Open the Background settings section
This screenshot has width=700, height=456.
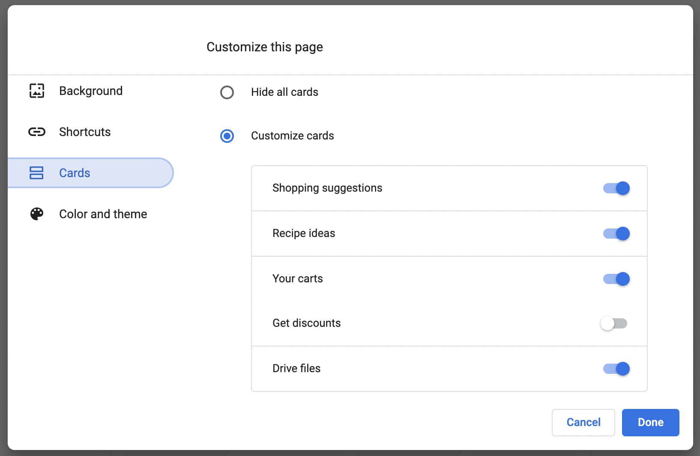91,91
